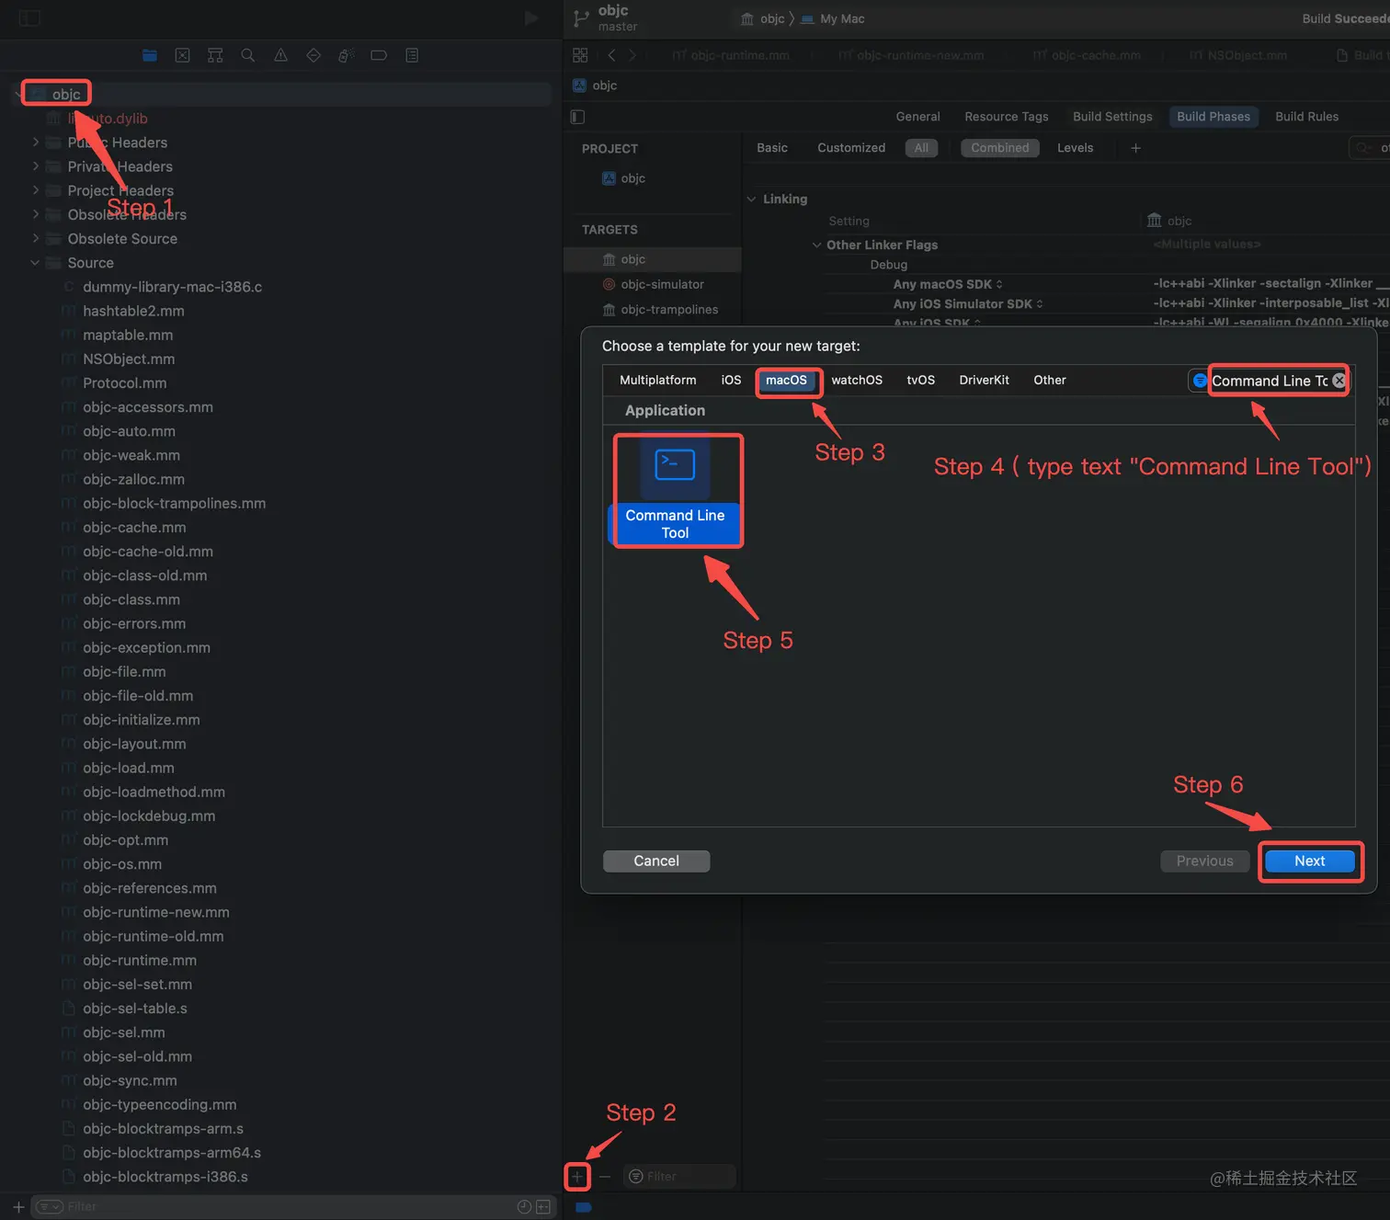1390x1220 pixels.
Task: Select the macOS platform tab
Action: point(786,381)
